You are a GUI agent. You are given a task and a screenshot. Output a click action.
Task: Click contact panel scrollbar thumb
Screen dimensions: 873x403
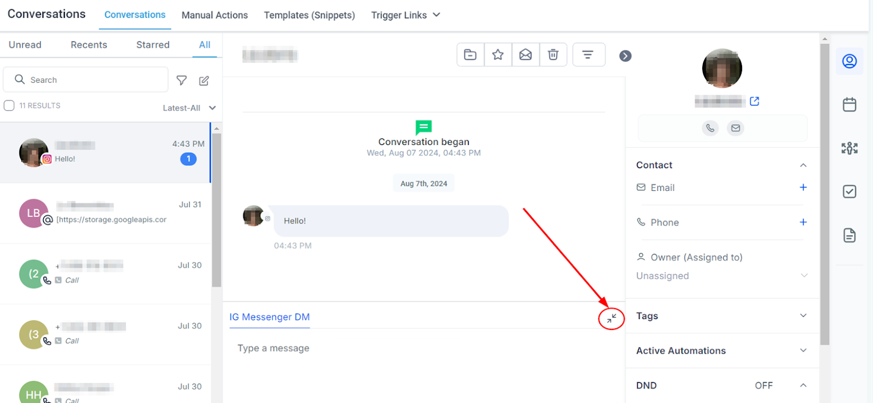coord(825,194)
